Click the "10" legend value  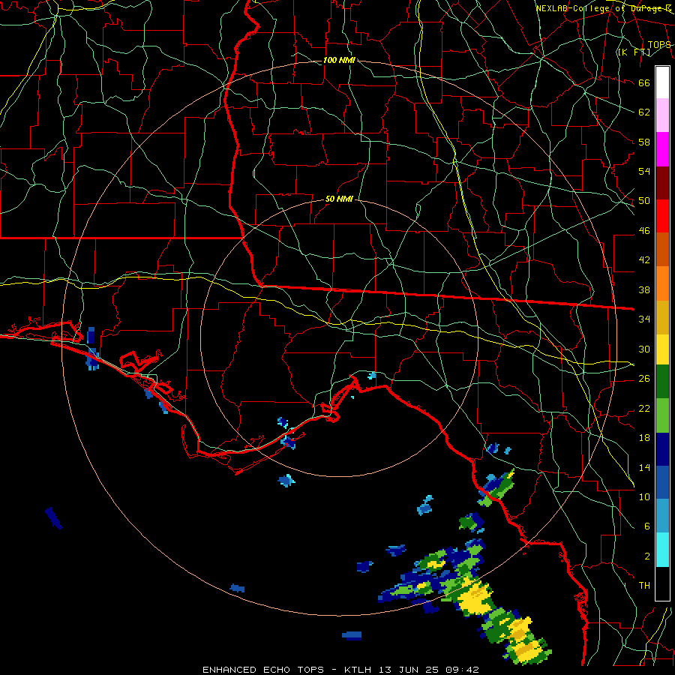point(644,496)
